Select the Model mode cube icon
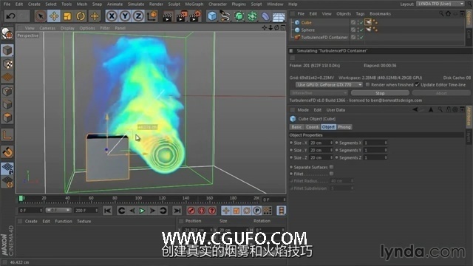473x266 pixels. point(7,50)
